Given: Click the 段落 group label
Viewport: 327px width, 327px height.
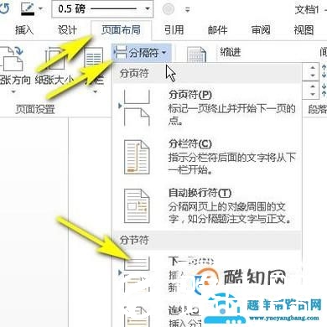Looking at the screenshot, I should [x=318, y=109].
